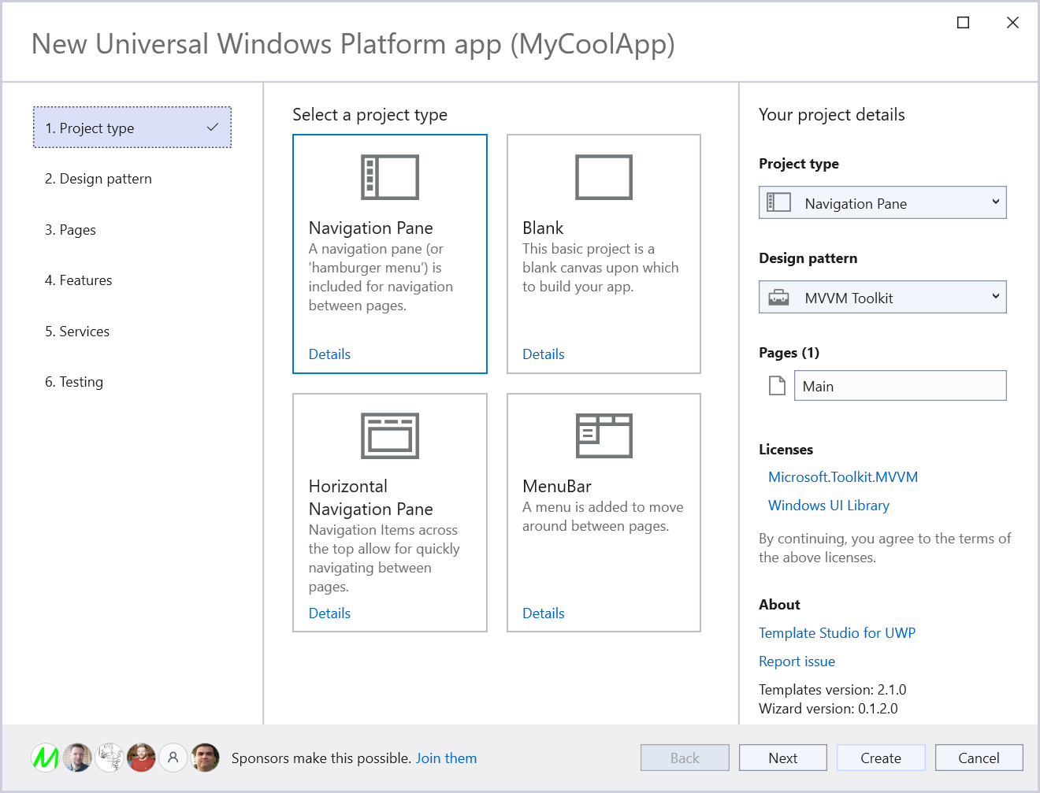The image size is (1040, 793).
Task: Select the MenuBar project icon
Action: click(604, 435)
